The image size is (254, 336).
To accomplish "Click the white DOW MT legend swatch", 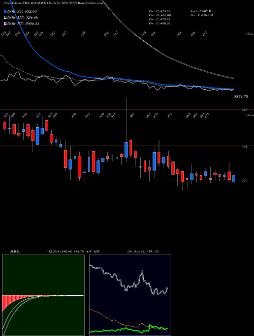I will pyautogui.click(x=6, y=18).
